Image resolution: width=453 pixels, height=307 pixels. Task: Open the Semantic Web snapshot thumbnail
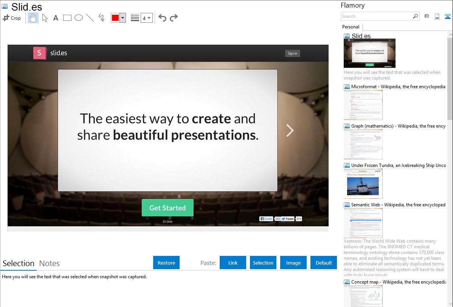pyautogui.click(x=363, y=223)
